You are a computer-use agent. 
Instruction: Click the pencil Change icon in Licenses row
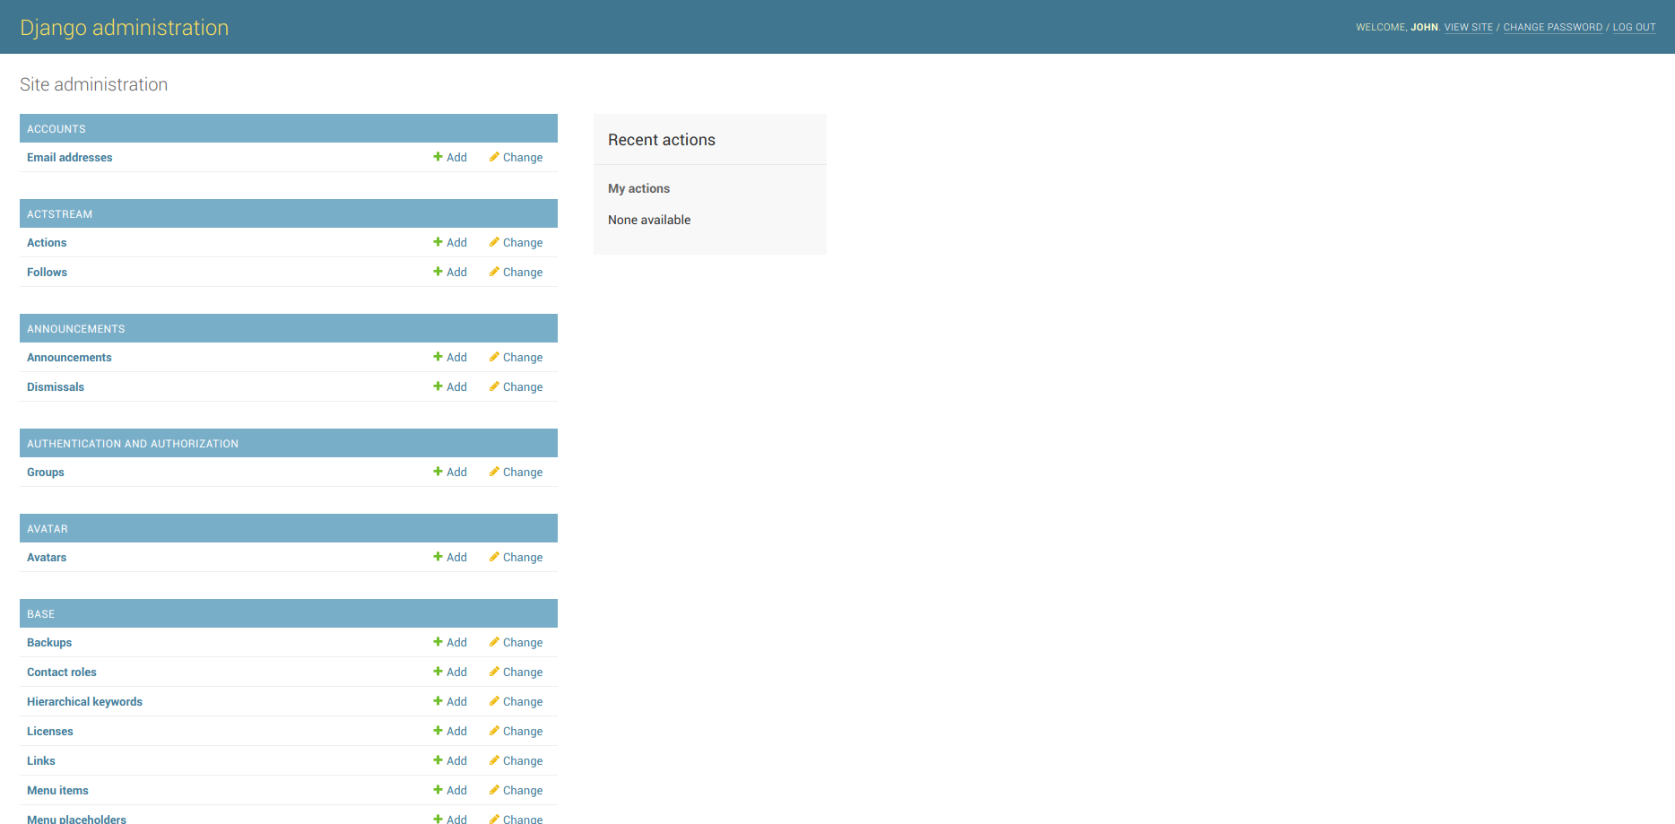point(494,731)
